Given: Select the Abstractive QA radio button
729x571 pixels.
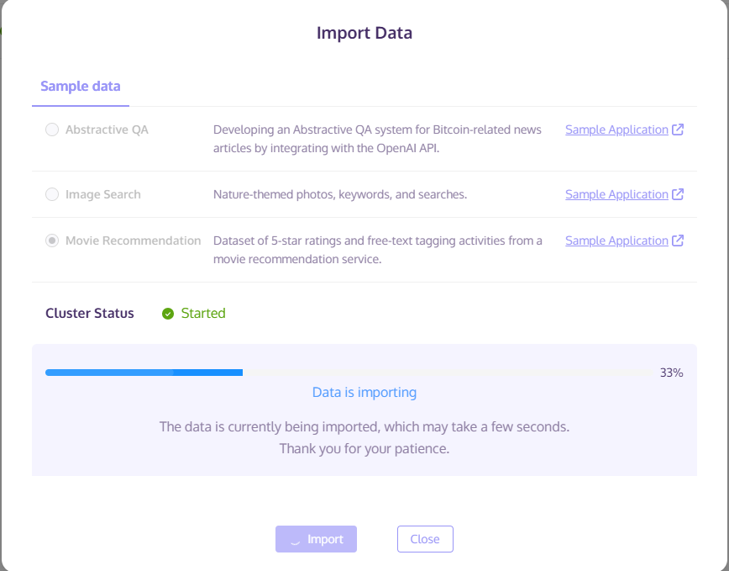Looking at the screenshot, I should [52, 130].
